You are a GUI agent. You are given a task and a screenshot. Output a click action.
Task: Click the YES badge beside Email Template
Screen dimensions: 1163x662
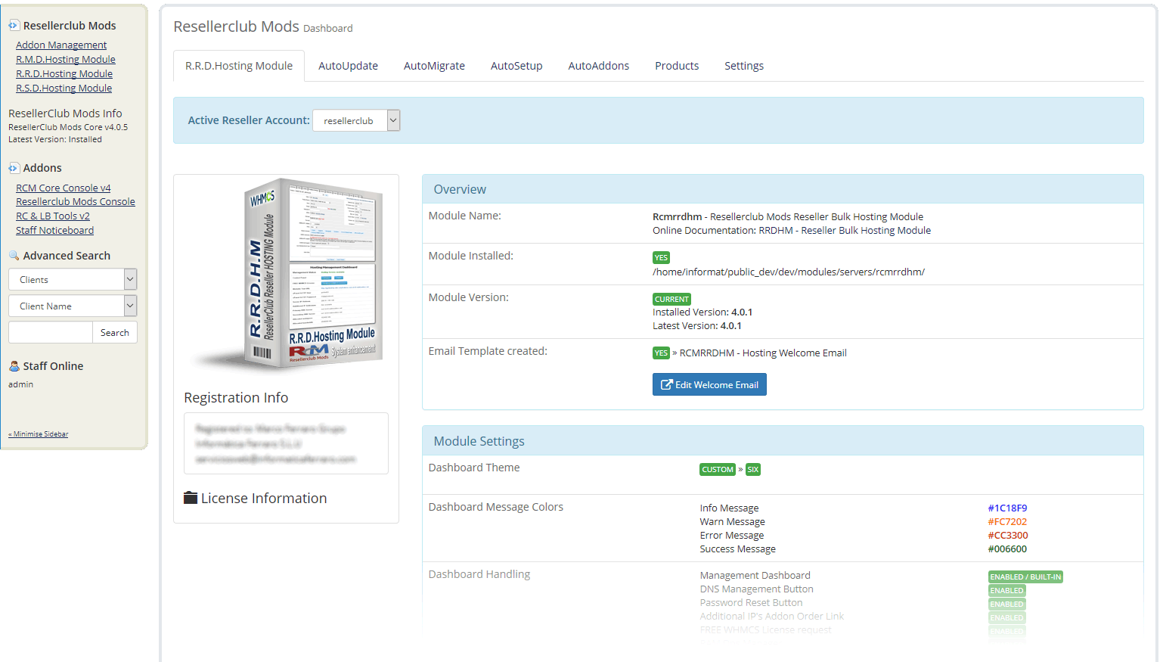(x=661, y=353)
